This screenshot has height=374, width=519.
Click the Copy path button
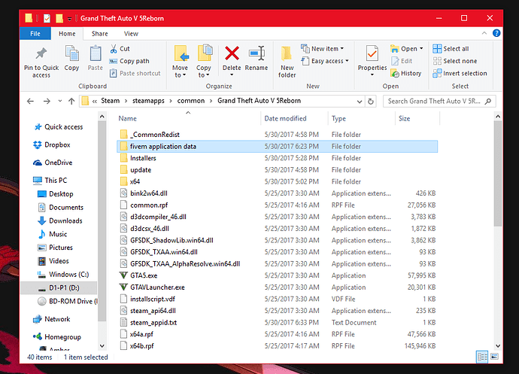[134, 61]
